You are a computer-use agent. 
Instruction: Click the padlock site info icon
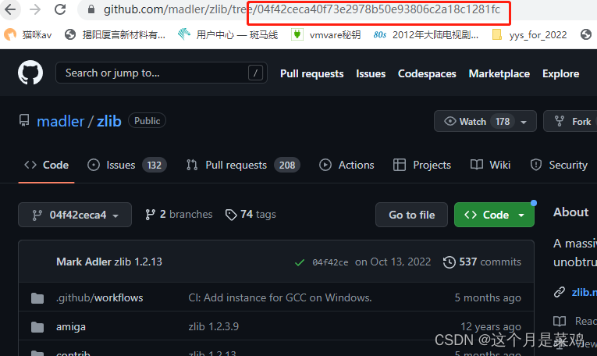point(91,9)
